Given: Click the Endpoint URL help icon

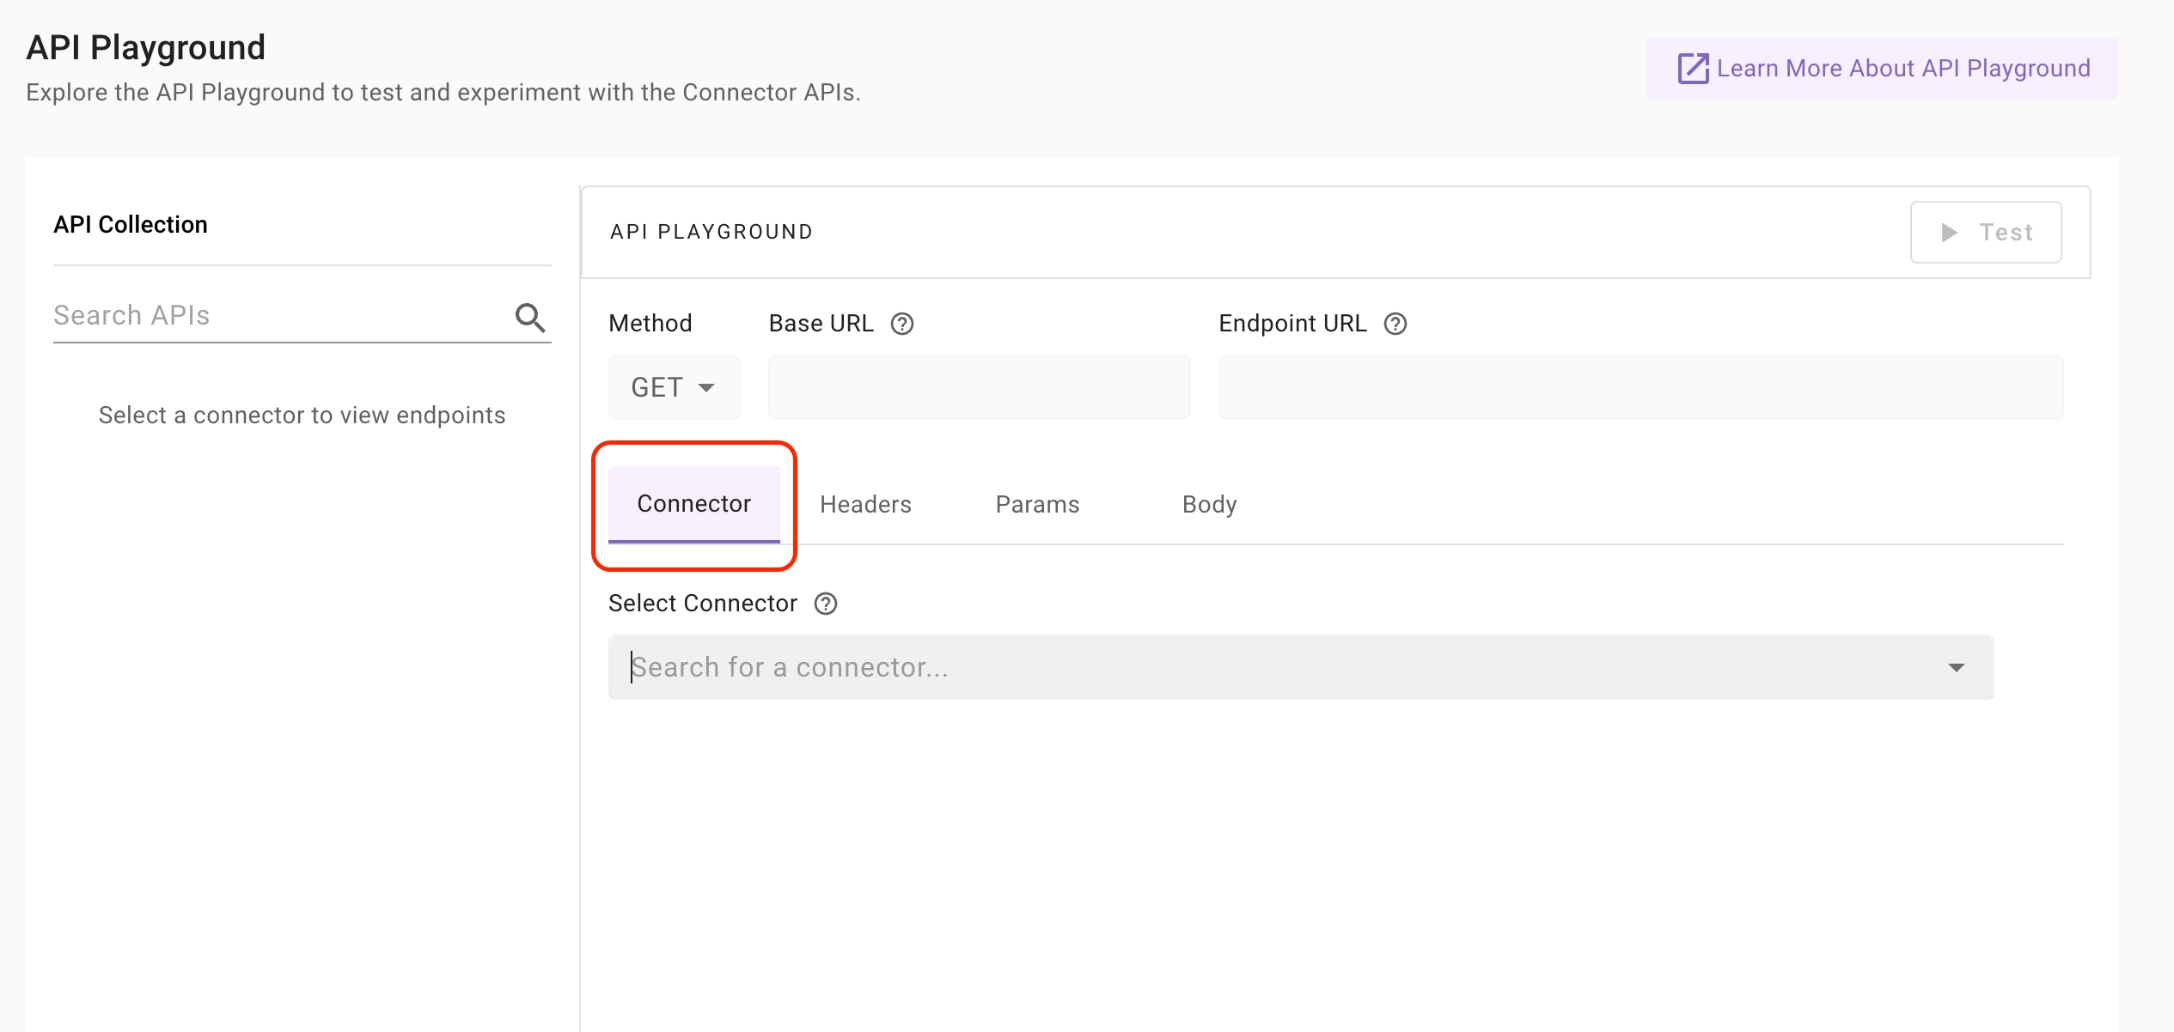Looking at the screenshot, I should click(x=1395, y=324).
